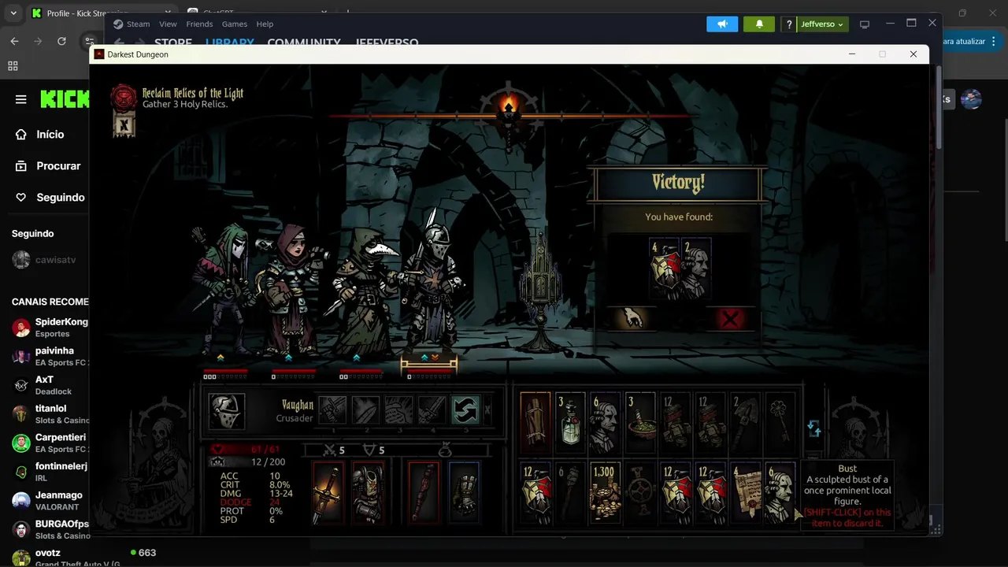Click the Kick profile avatar at top right
The height and width of the screenshot is (567, 1008).
(x=971, y=99)
